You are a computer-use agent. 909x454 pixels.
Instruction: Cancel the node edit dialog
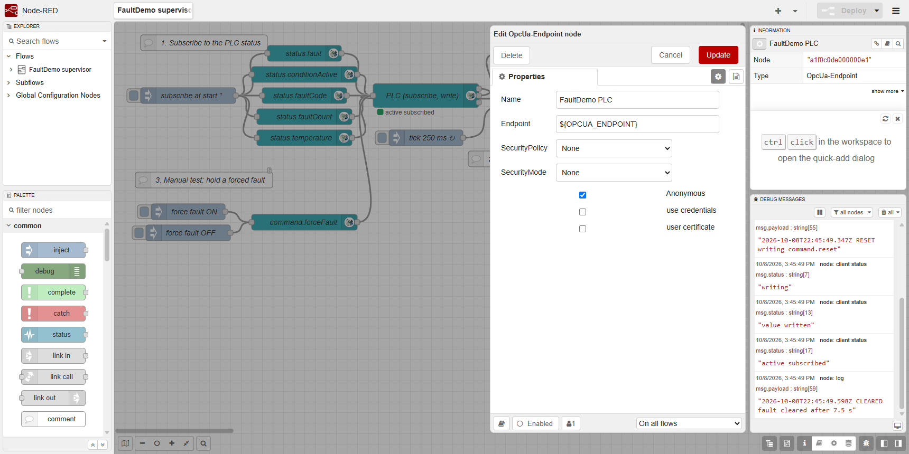click(671, 55)
